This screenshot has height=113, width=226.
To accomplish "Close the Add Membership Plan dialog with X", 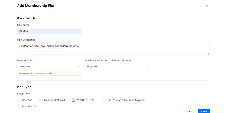I will tap(207, 6).
